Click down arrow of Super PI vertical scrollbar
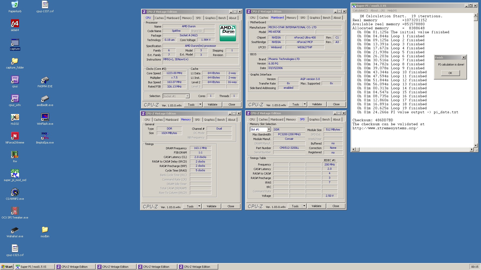The width and height of the screenshot is (481, 270). pos(475,145)
